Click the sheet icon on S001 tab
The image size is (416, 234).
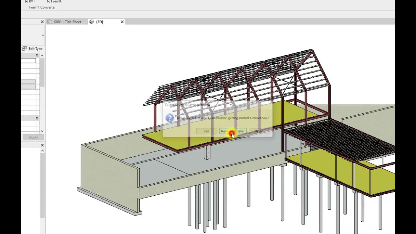(x=50, y=22)
